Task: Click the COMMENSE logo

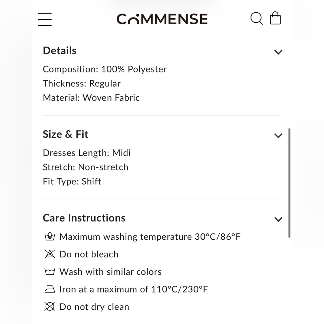Action: [162, 19]
